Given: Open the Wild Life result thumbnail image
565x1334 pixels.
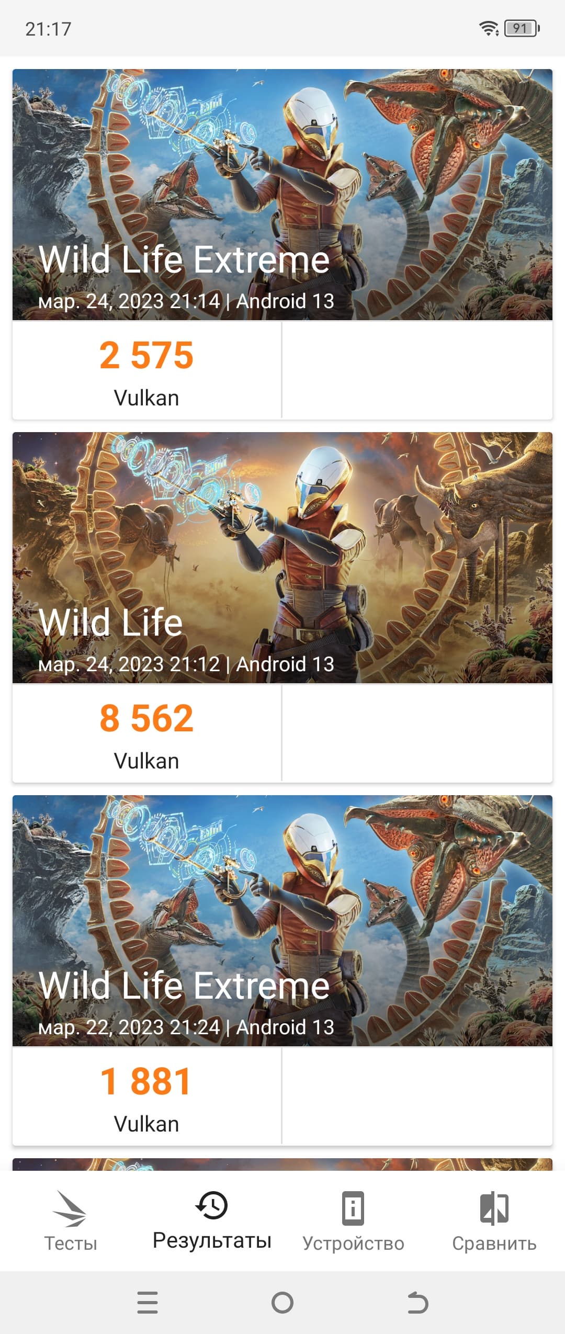Looking at the screenshot, I should coord(282,557).
